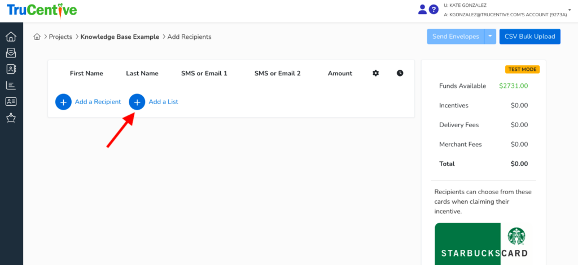This screenshot has width=578, height=265.
Task: Open the account switcher dropdown caret
Action: [x=570, y=10]
